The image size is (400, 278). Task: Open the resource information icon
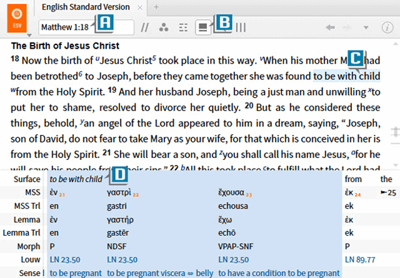pos(387,27)
